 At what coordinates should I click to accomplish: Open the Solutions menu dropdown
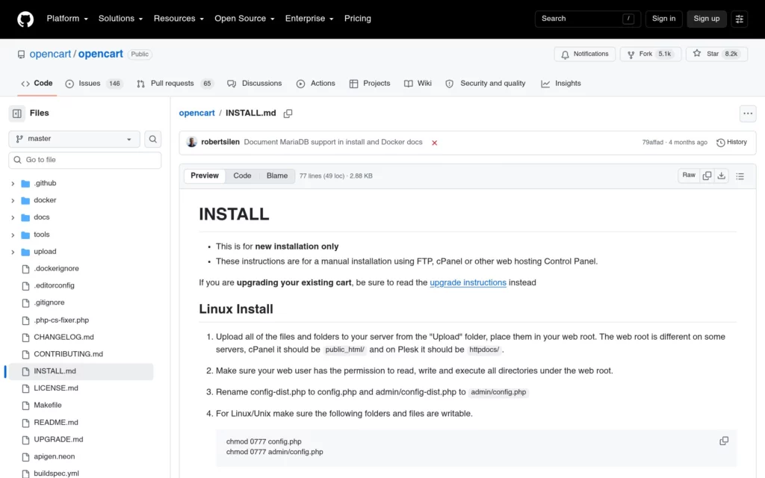click(x=120, y=19)
